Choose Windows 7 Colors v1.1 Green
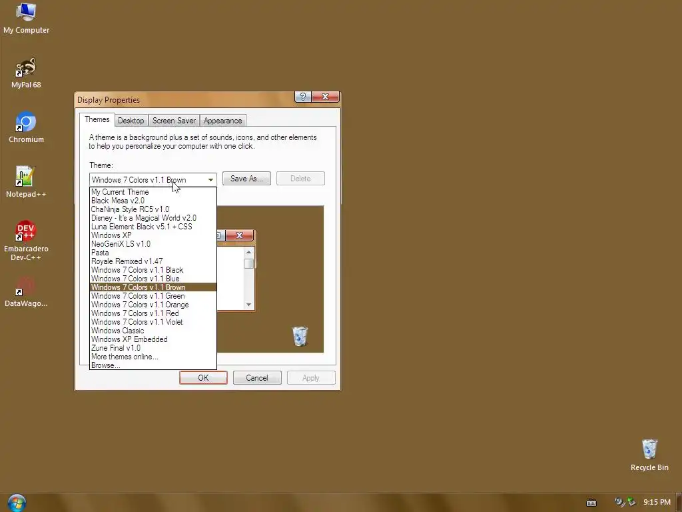This screenshot has height=512, width=682. point(153,296)
